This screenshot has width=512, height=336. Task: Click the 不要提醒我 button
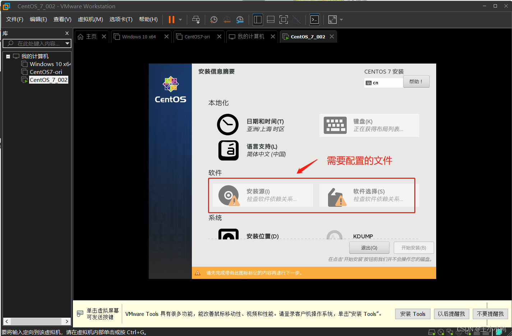point(490,314)
